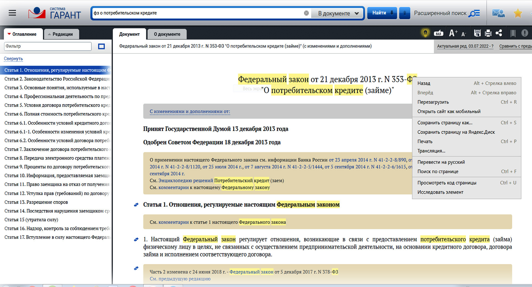
Task: Open the mail and consultant icon
Action: (x=498, y=13)
